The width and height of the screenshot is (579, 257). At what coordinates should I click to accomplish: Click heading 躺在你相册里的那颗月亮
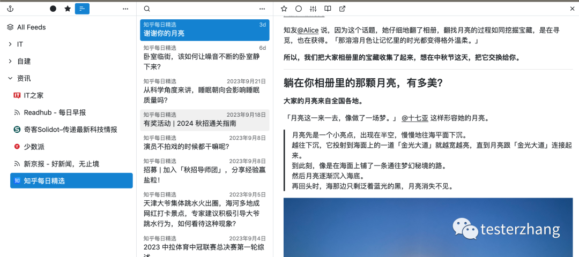363,82
